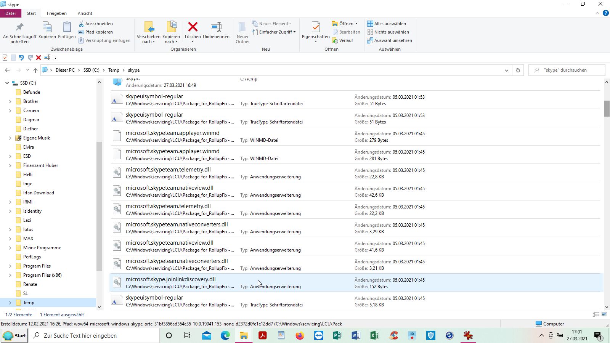The height and width of the screenshot is (343, 610).
Task: Click the Kopieren ribbon icon
Action: pyautogui.click(x=47, y=30)
